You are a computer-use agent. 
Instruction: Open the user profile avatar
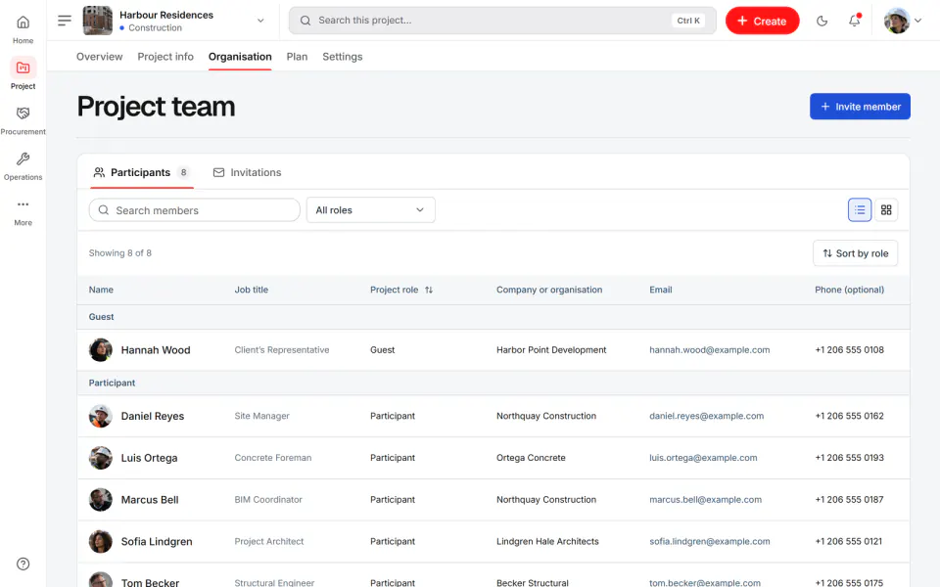[x=897, y=21]
